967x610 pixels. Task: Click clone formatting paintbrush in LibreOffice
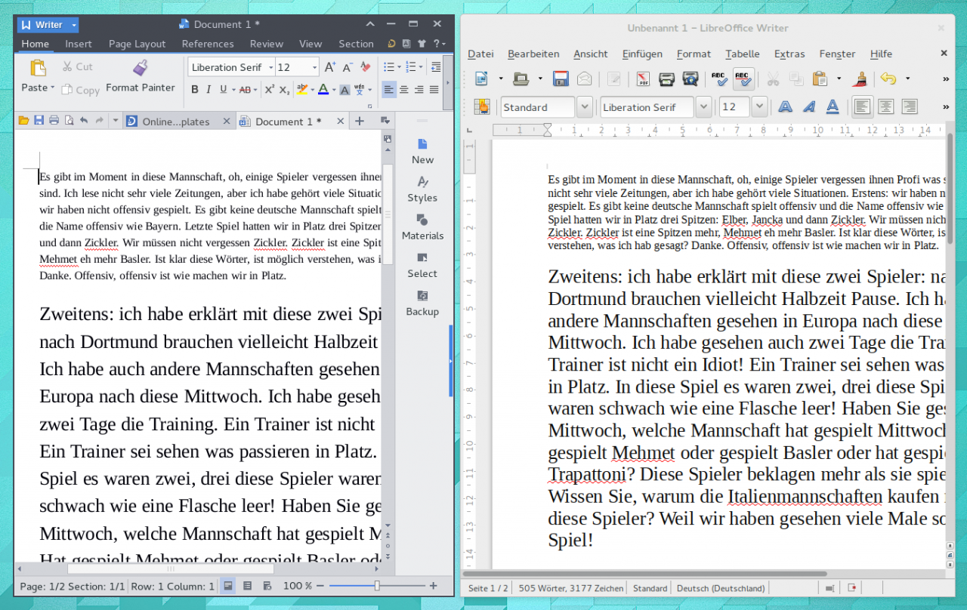pos(860,79)
